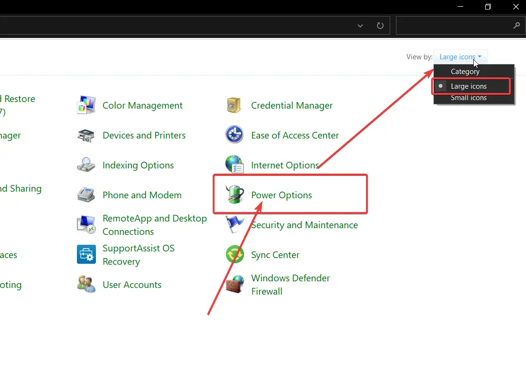Expand the address bar history chevron

tap(360, 26)
